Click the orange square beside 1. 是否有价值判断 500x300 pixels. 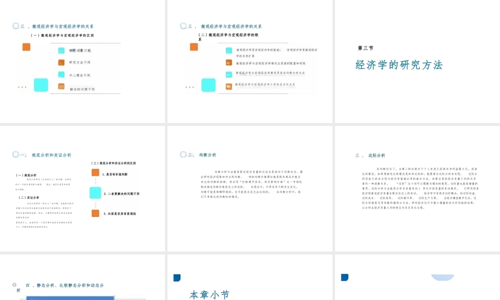(95, 172)
